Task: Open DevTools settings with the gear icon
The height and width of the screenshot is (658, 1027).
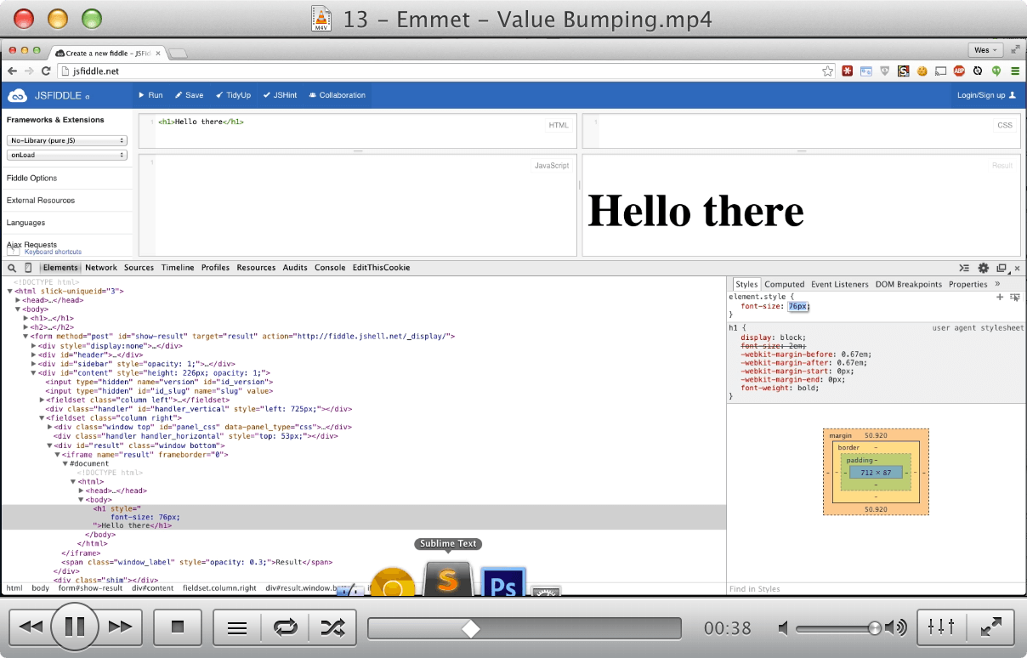Action: (x=983, y=267)
